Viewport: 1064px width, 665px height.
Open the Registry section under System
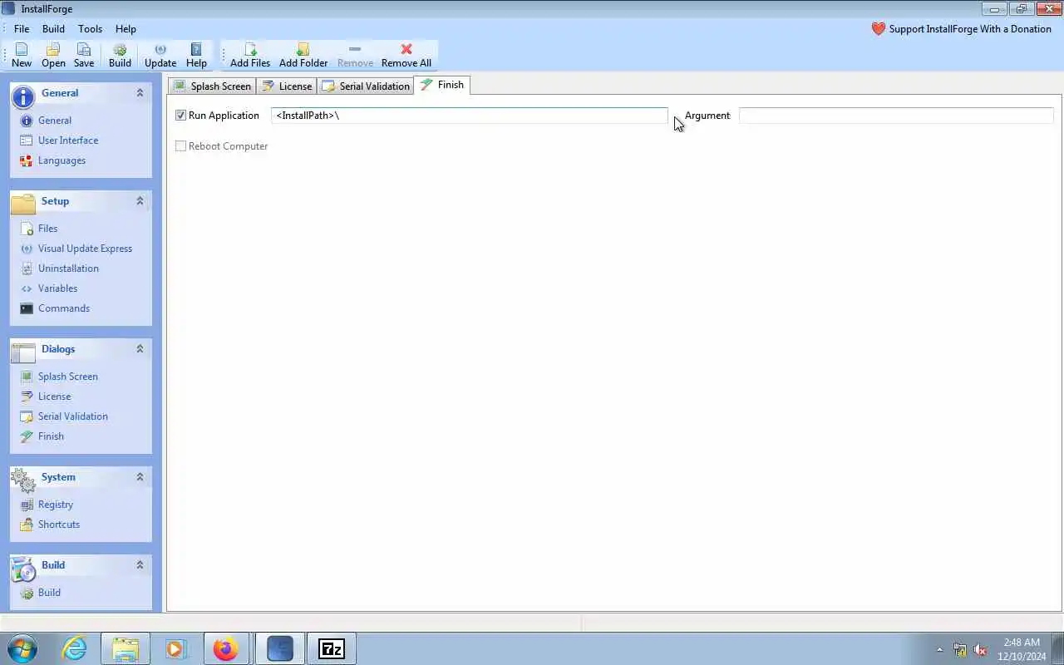click(55, 505)
